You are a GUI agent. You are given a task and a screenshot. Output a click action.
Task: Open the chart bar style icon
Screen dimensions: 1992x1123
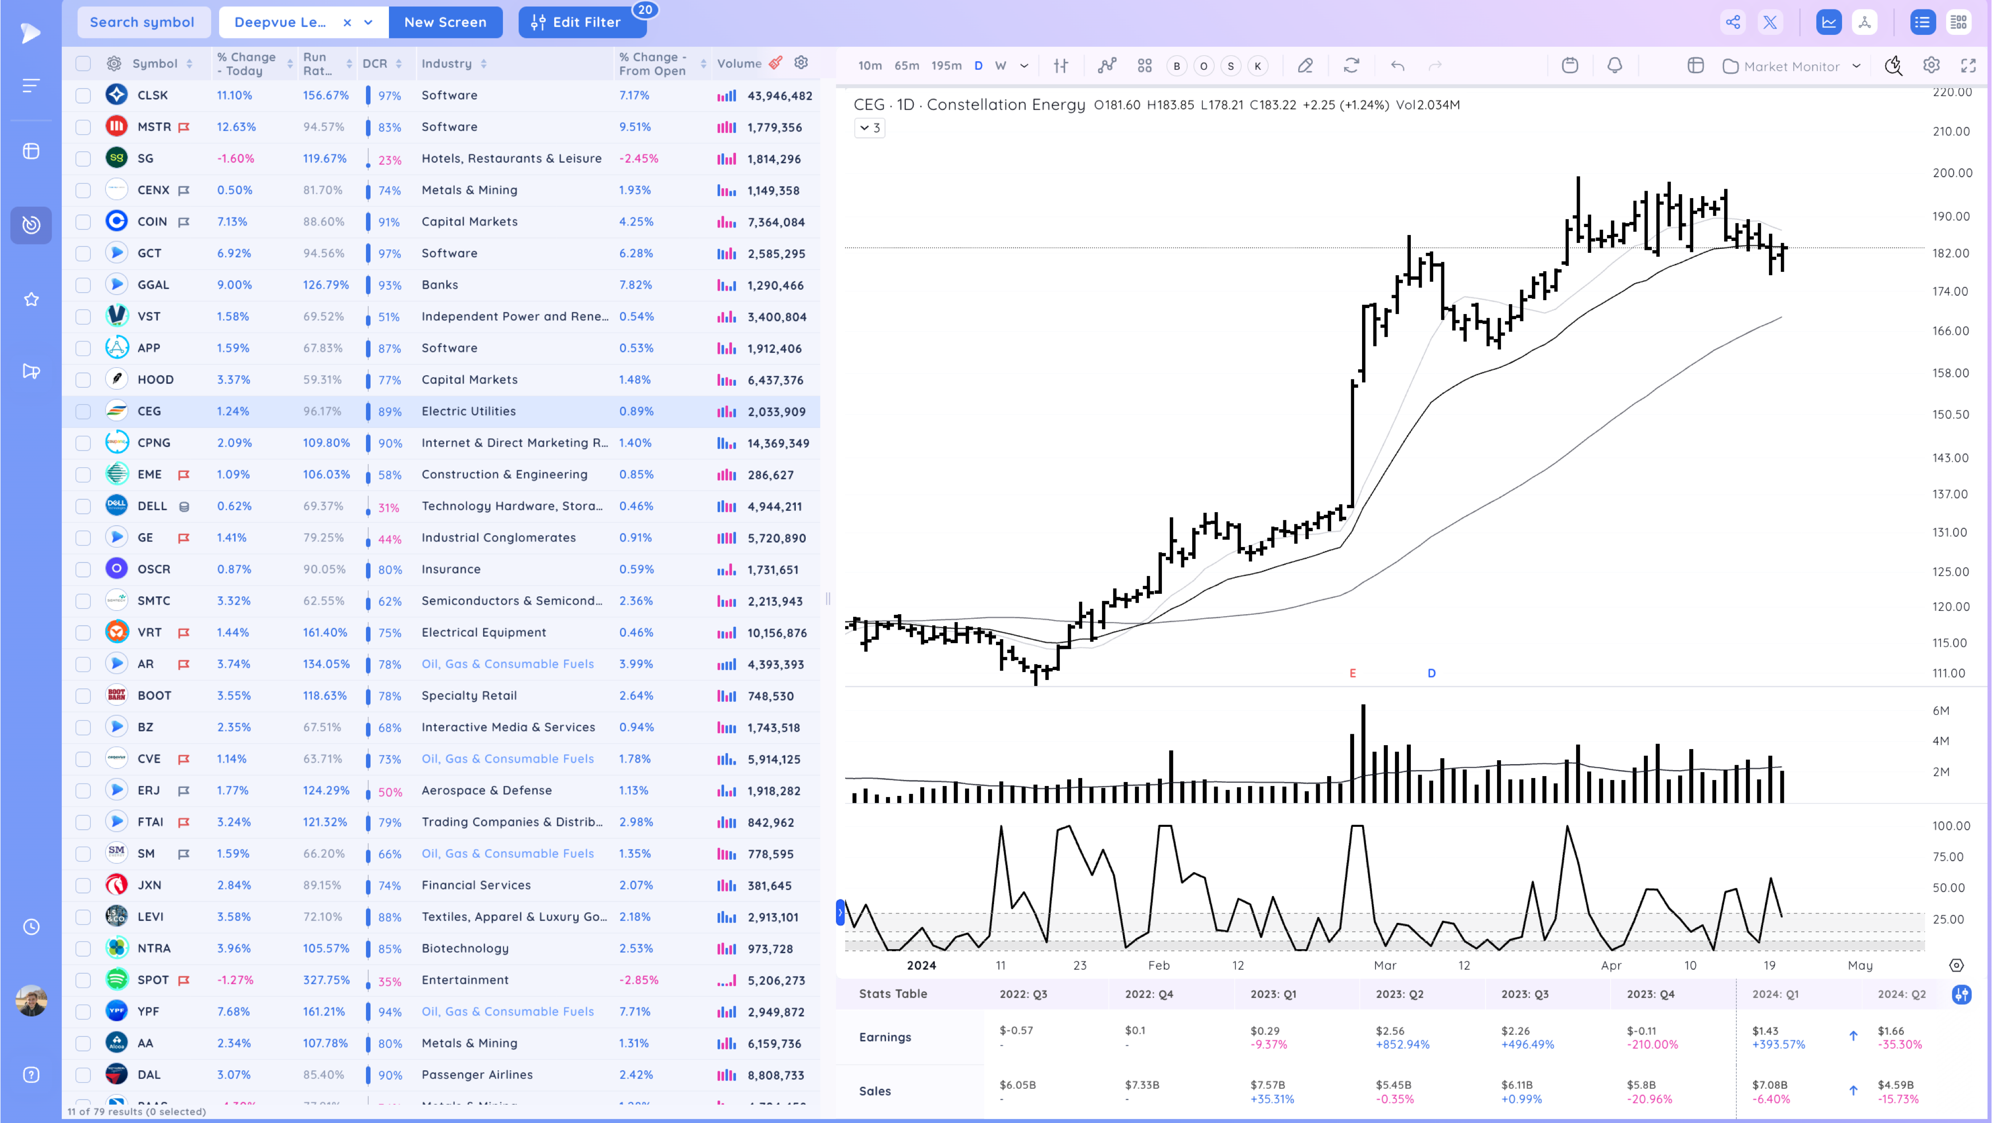pos(1061,66)
